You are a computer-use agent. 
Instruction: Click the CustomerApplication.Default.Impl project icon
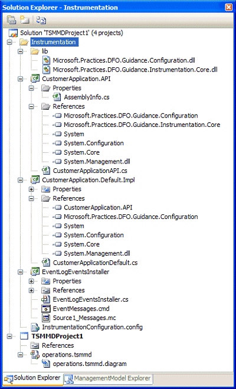coord(35,180)
